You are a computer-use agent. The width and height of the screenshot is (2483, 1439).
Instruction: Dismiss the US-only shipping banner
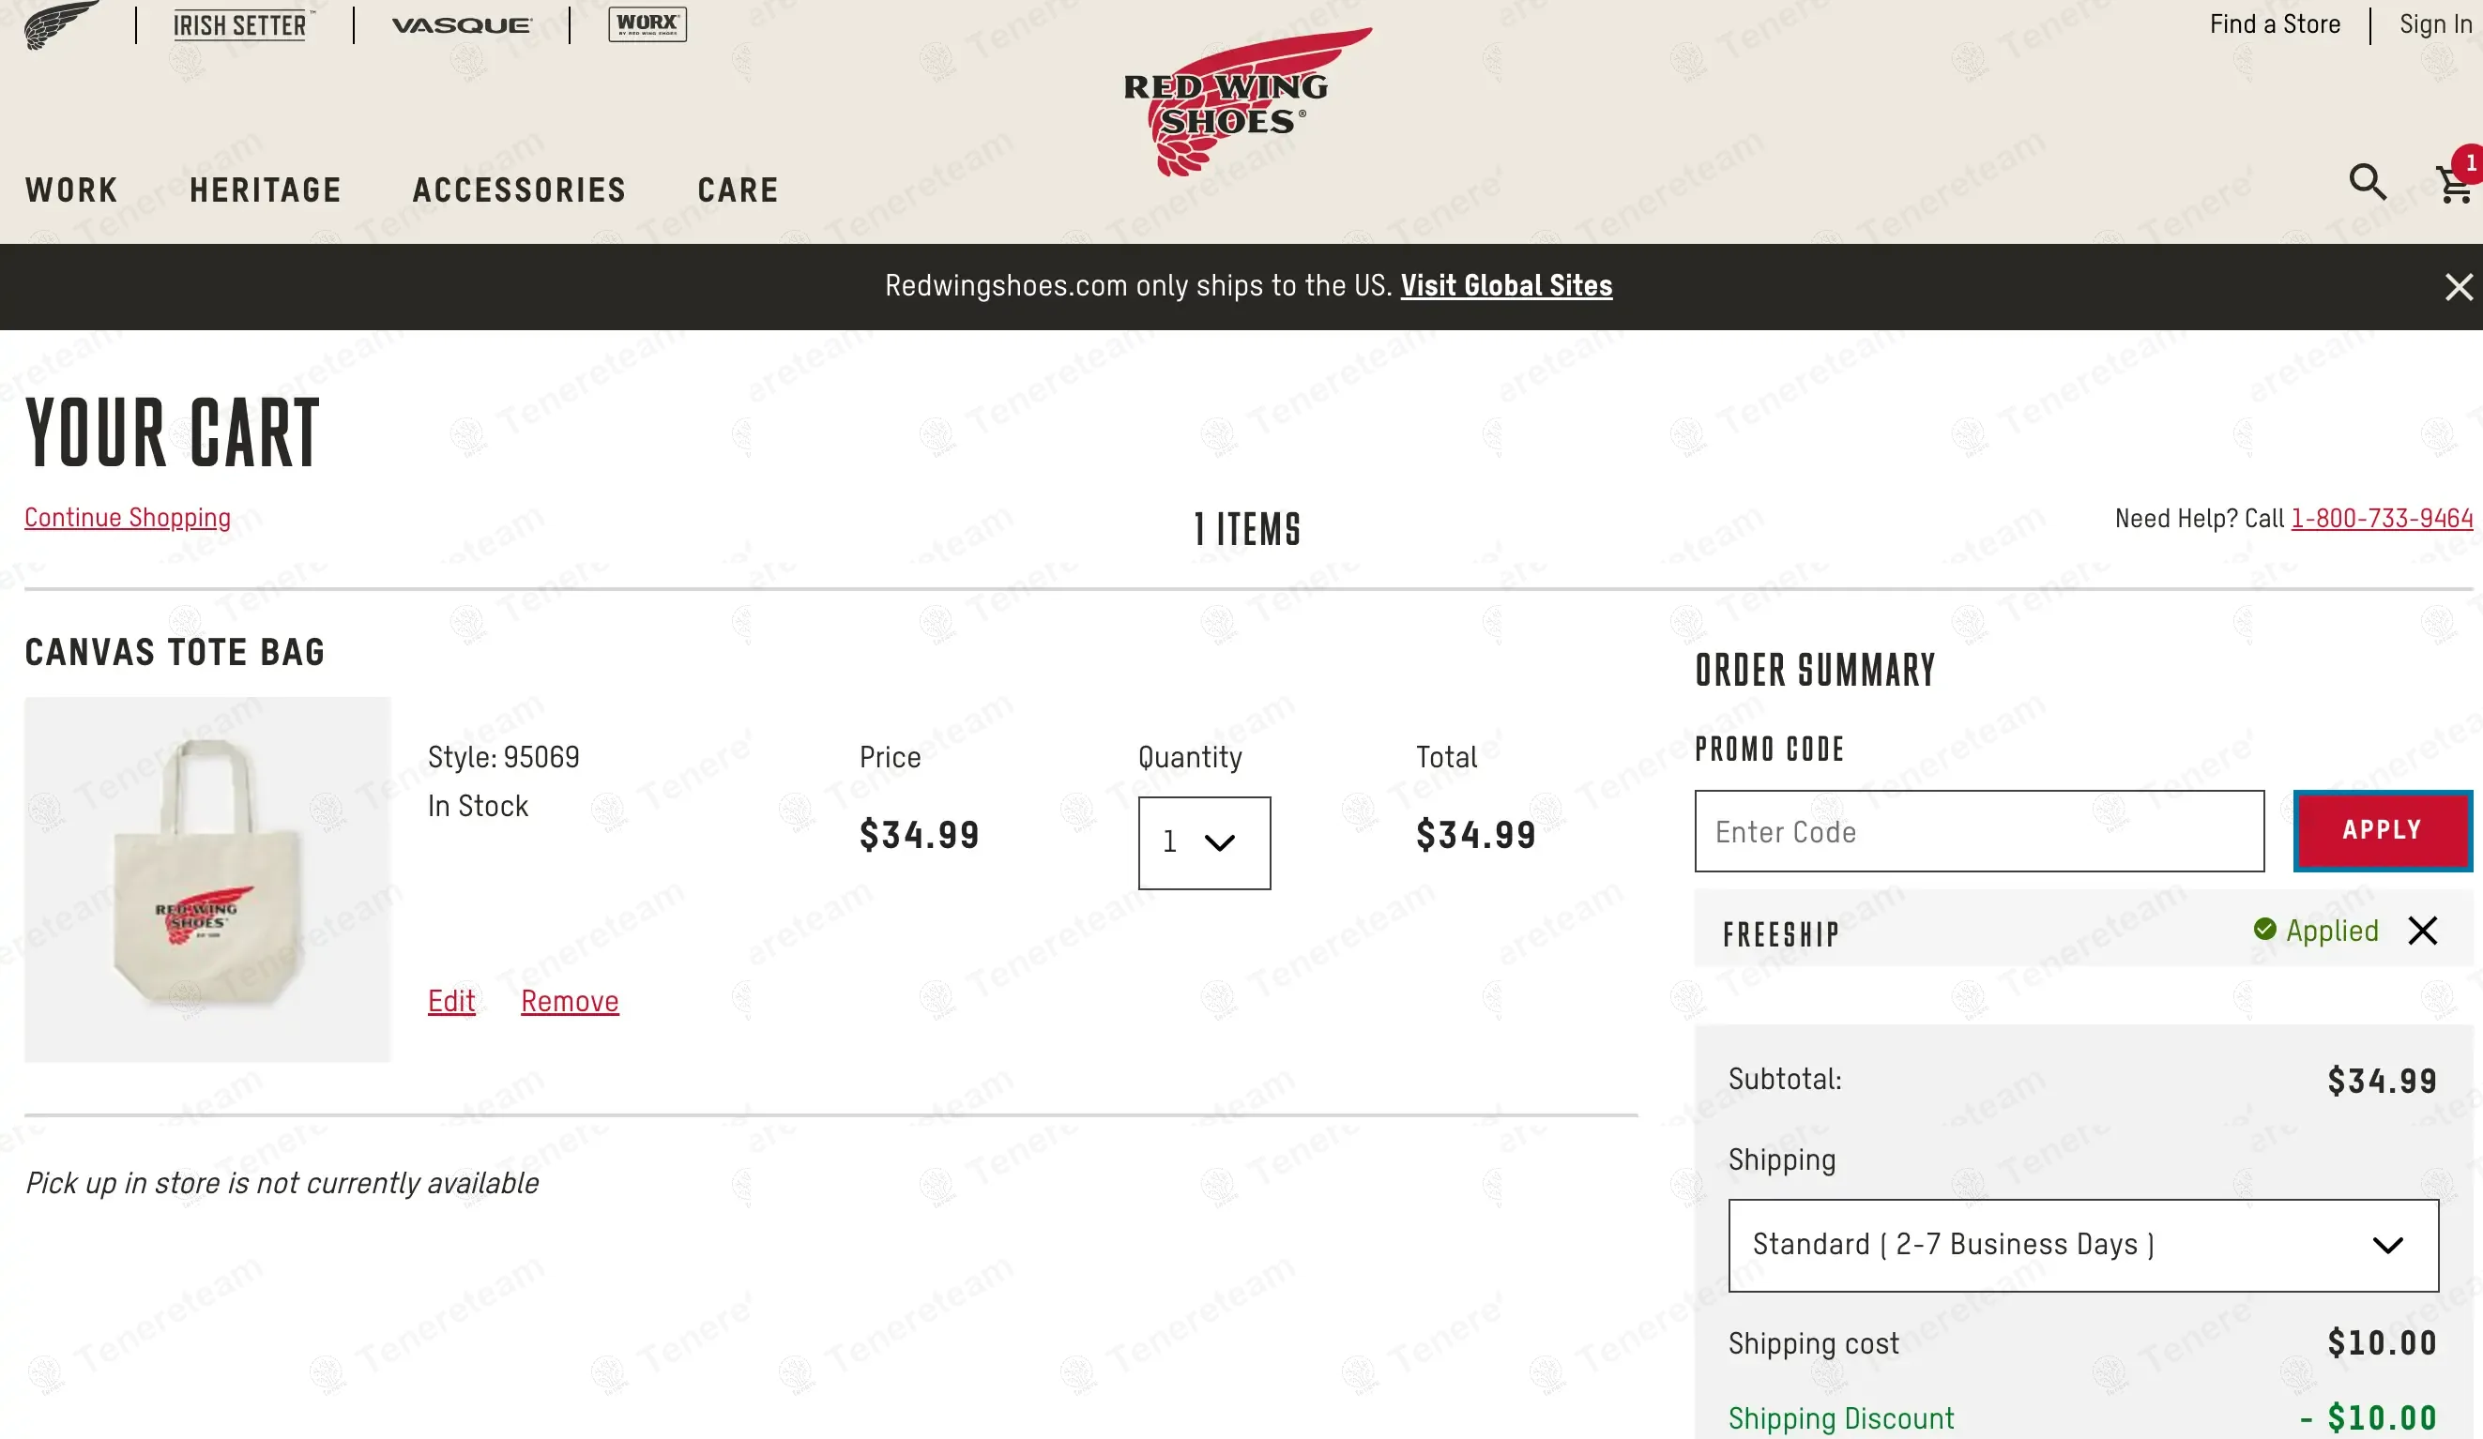(2459, 288)
